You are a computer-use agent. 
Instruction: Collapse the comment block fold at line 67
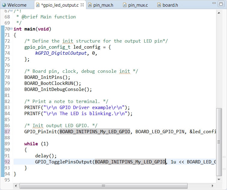click(11, 11)
